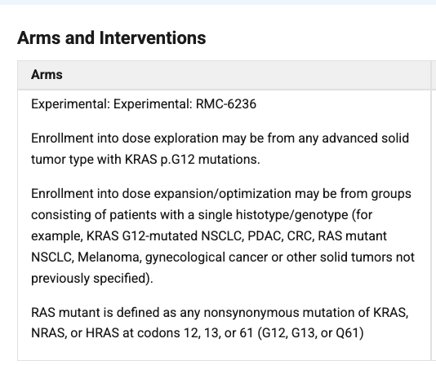Click the word nonsynonymous

click(x=251, y=313)
